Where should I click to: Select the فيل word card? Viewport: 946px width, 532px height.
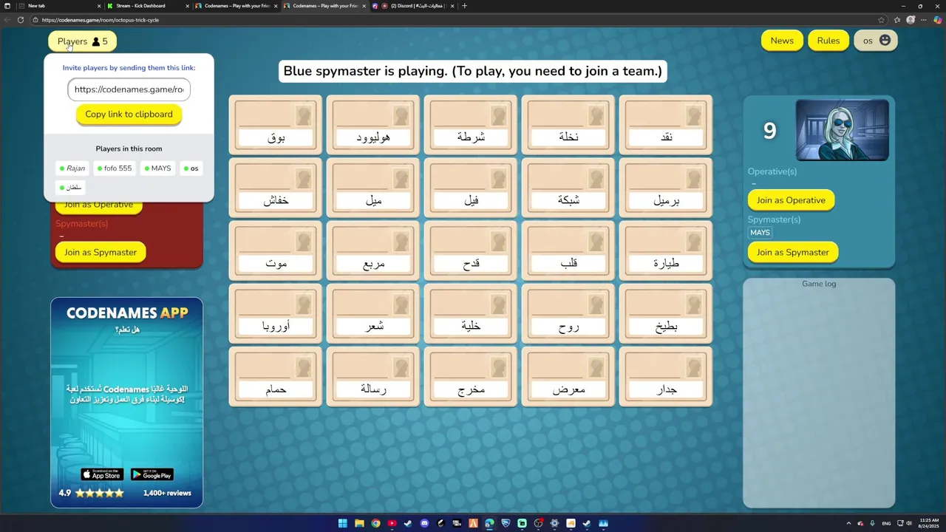pyautogui.click(x=471, y=188)
